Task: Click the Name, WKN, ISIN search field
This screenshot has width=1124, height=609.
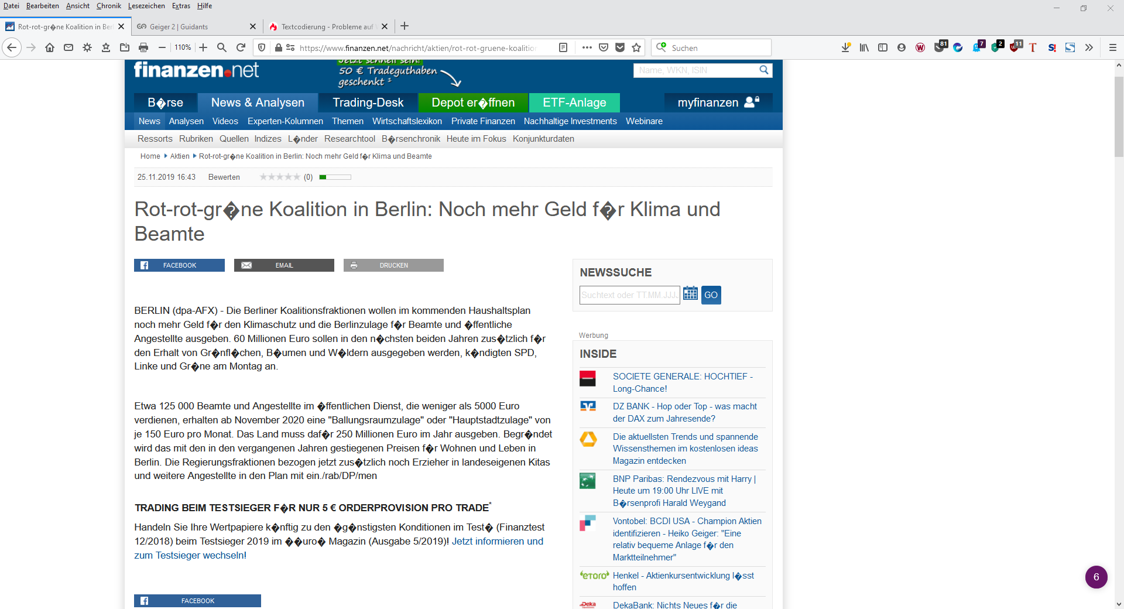Action: click(x=695, y=70)
